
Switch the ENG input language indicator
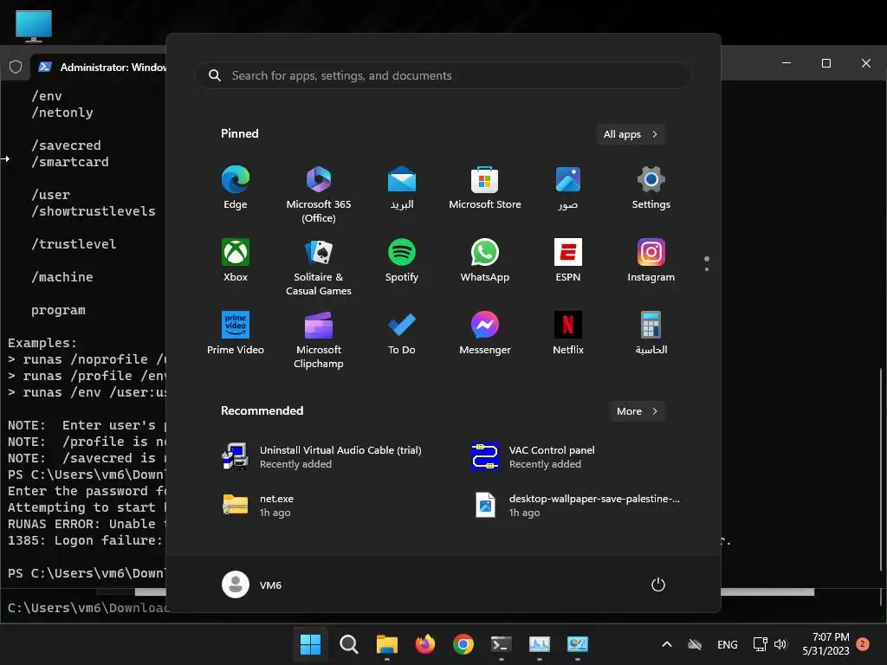pos(727,644)
